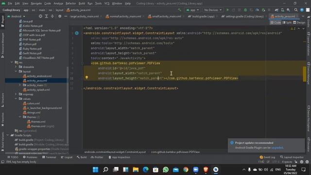Open the Terminal tool window
The height and width of the screenshot is (175, 311).
tap(49, 157)
